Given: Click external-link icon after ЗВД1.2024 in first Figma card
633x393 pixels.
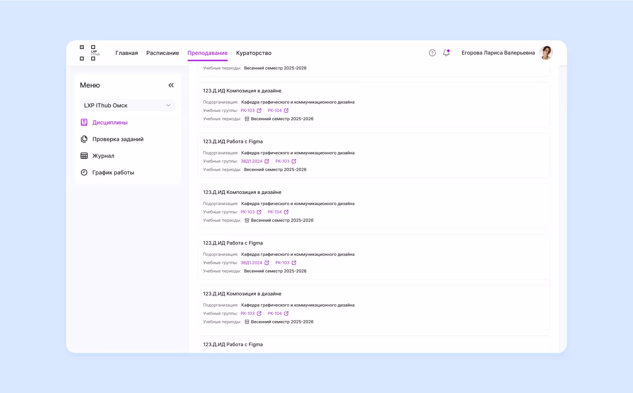Looking at the screenshot, I should pos(267,161).
